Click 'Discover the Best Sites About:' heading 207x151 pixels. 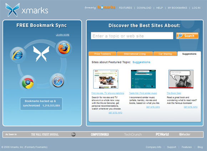coord(144,26)
